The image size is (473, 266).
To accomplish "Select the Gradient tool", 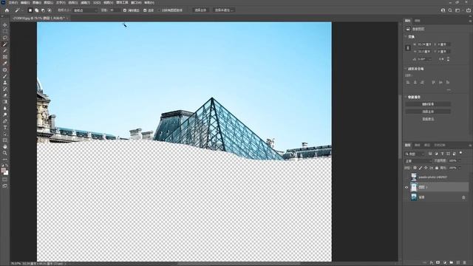I will click(x=5, y=102).
